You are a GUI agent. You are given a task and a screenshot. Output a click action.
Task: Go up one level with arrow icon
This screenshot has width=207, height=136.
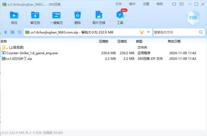pos(6,32)
